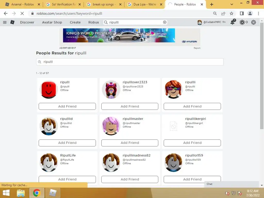Clear the top Roblox search box
This screenshot has height=198, width=264.
point(165,22)
